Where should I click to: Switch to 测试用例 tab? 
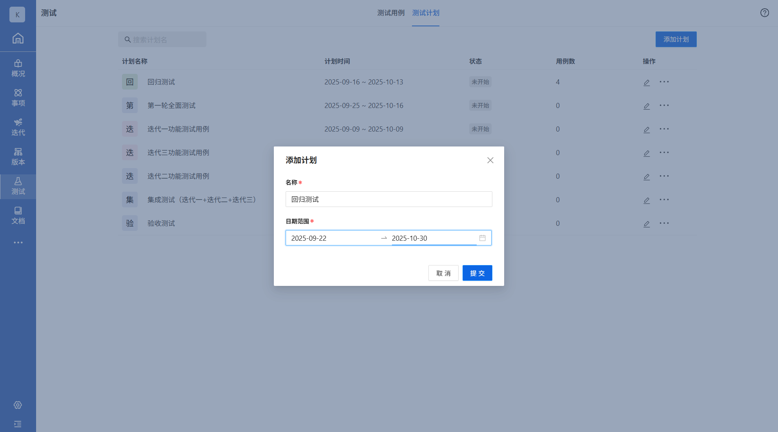pos(391,13)
